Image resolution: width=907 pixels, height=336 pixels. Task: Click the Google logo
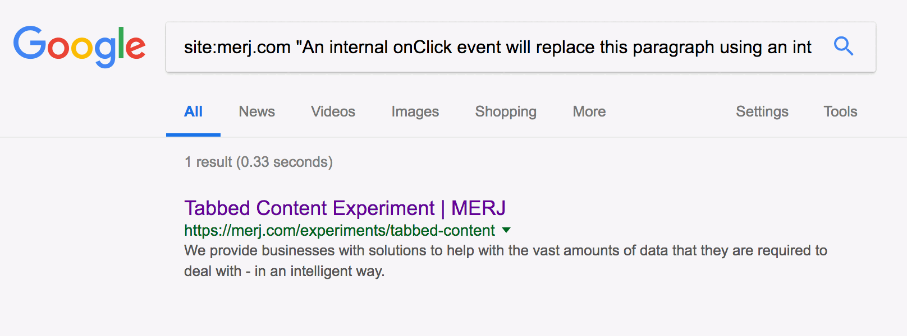[79, 46]
